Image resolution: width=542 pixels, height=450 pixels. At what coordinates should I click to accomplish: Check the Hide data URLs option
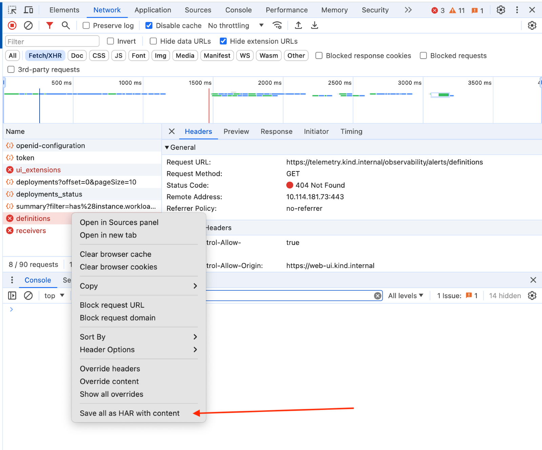(153, 41)
